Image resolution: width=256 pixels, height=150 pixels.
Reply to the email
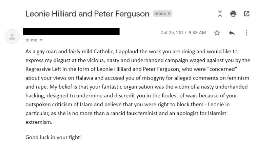(x=232, y=33)
